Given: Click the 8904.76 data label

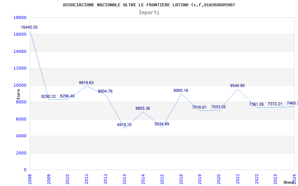Looking at the screenshot, I should [105, 91].
